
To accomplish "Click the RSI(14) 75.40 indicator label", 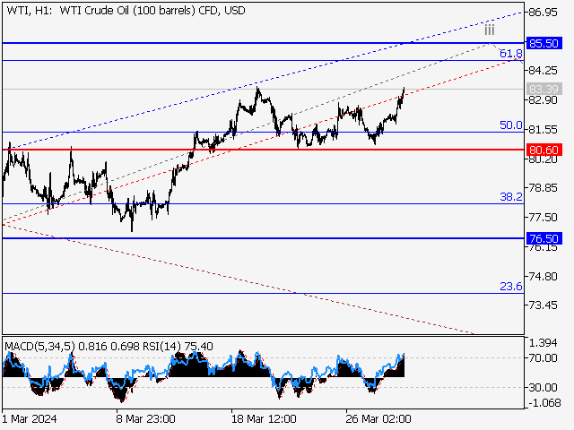I will click(x=178, y=347).
